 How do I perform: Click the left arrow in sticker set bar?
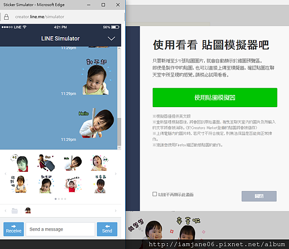pos(5,211)
